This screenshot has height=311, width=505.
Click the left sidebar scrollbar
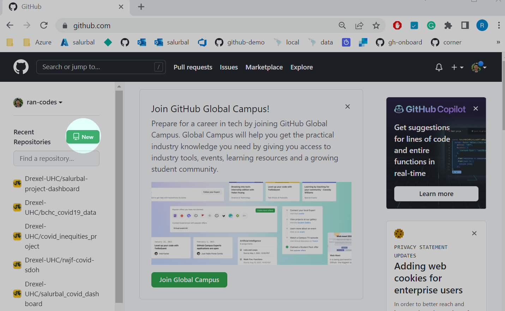tap(119, 196)
